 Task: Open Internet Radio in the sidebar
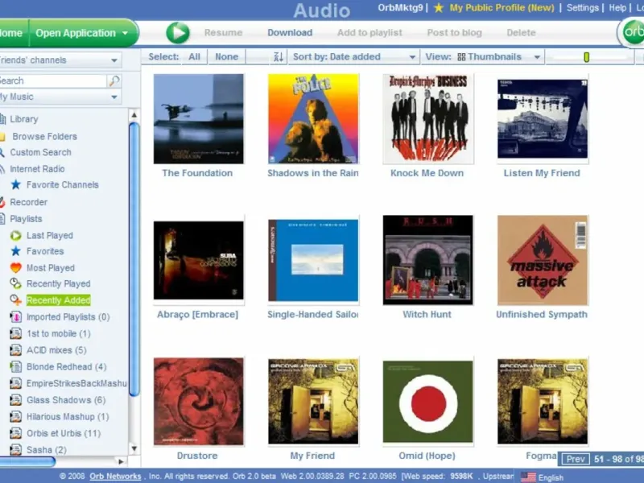37,169
